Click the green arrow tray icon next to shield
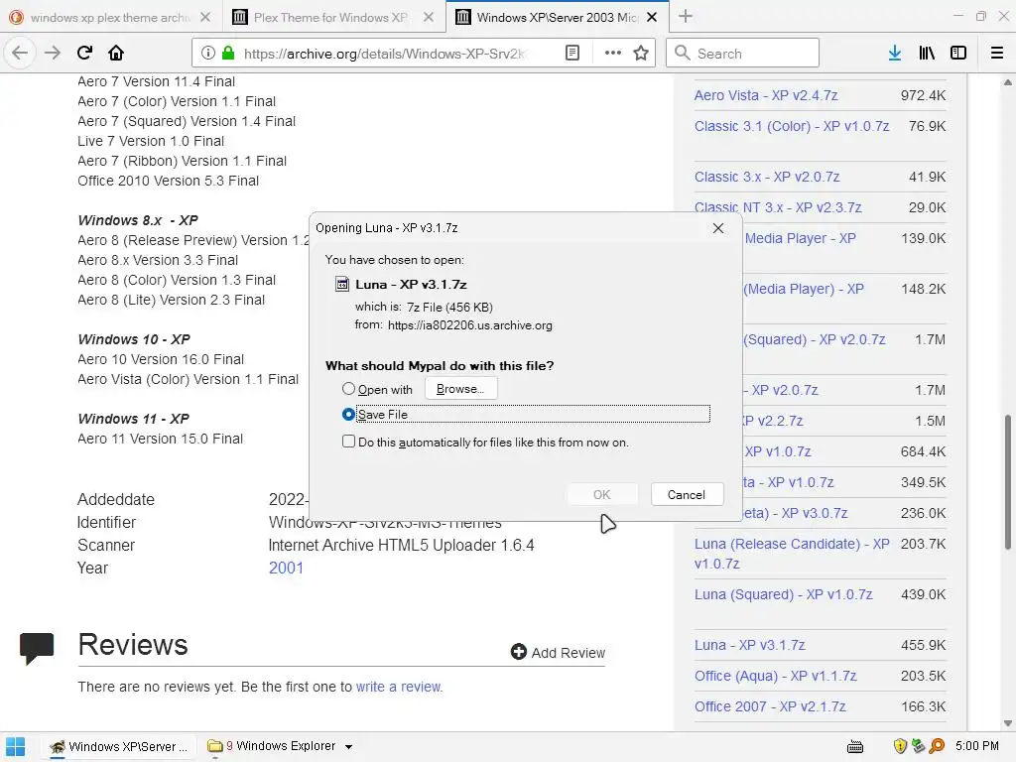Image resolution: width=1016 pixels, height=762 pixels. [x=918, y=746]
